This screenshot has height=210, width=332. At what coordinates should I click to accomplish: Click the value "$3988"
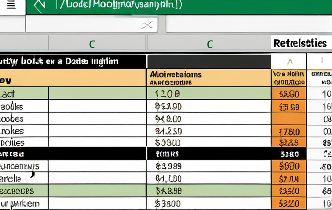pyautogui.click(x=169, y=166)
